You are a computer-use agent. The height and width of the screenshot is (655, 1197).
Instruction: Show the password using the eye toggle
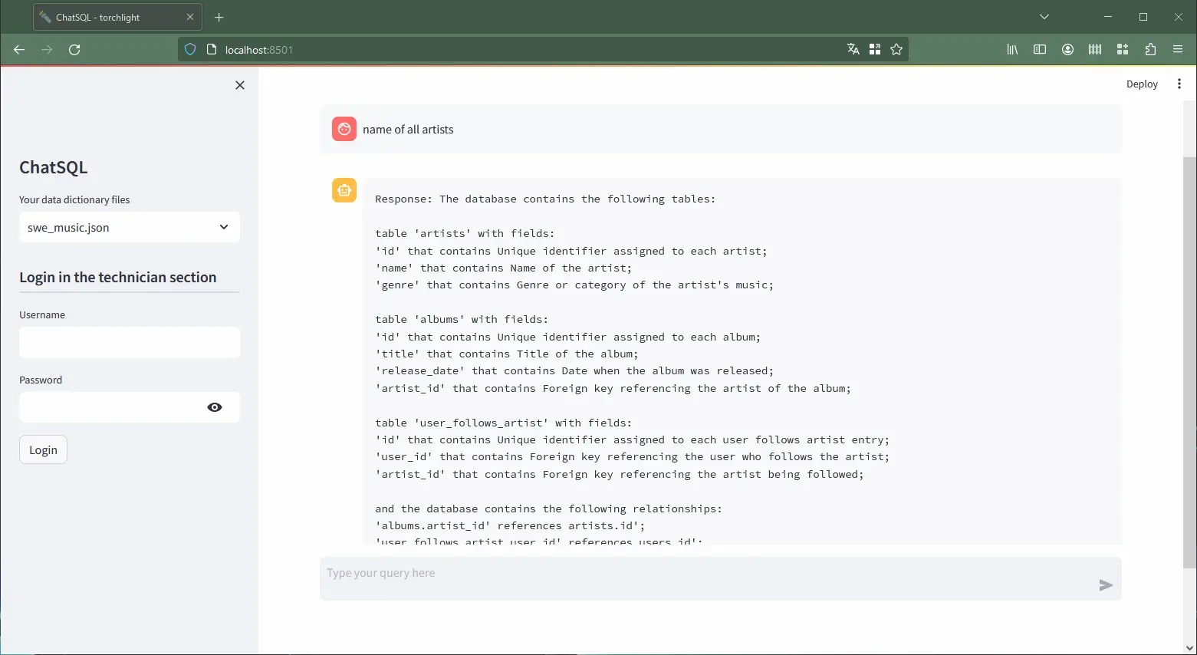tap(215, 407)
